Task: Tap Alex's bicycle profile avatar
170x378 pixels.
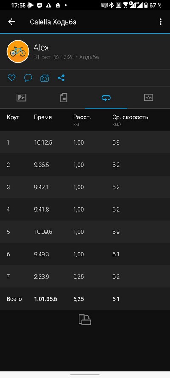Action: (x=18, y=51)
